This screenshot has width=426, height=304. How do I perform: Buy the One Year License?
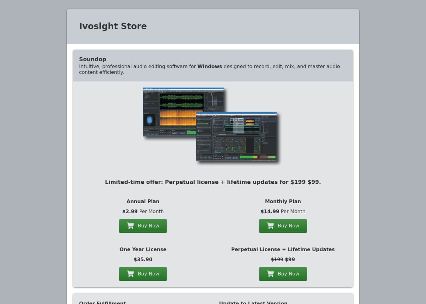(143, 274)
